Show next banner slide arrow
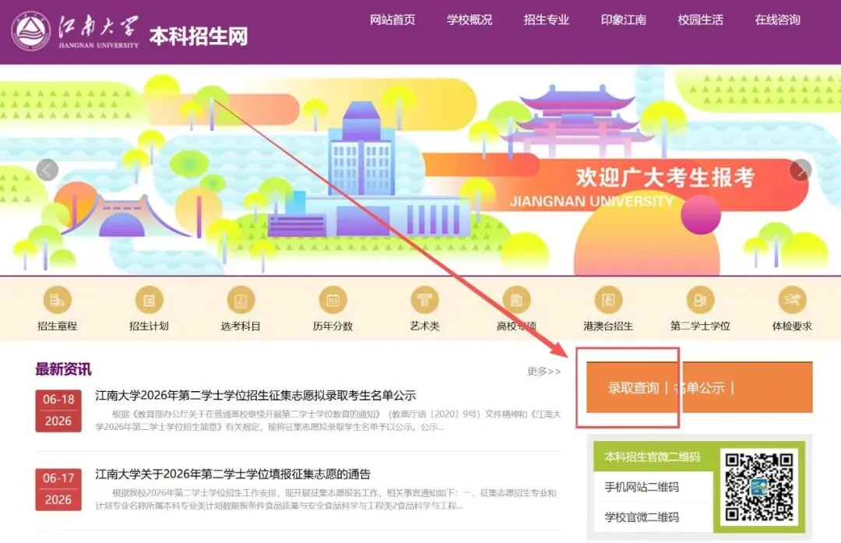This screenshot has width=841, height=543. pos(801,170)
